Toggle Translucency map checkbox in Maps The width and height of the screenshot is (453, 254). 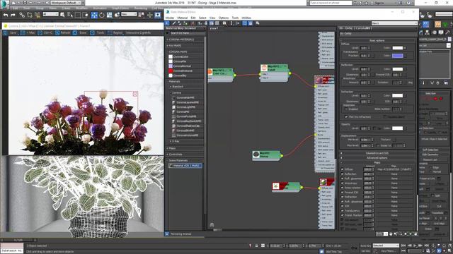click(342, 211)
